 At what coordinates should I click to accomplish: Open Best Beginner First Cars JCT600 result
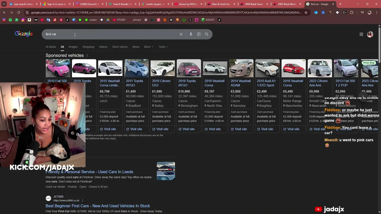click(x=98, y=206)
